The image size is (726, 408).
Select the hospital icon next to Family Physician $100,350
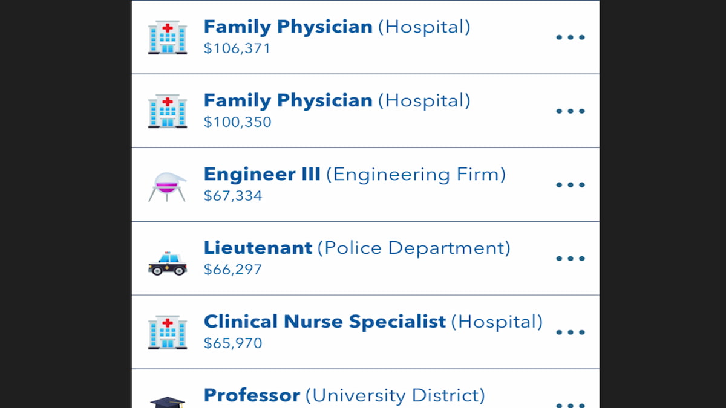(168, 111)
